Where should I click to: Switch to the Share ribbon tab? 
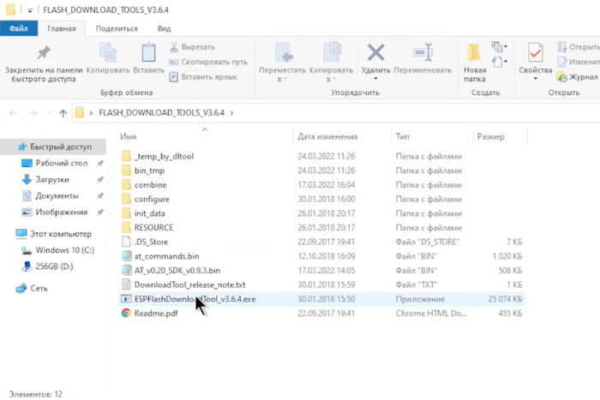coord(117,28)
